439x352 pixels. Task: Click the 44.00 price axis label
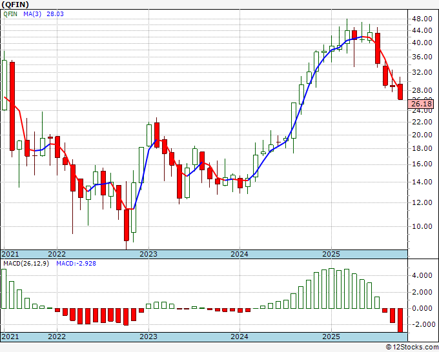pyautogui.click(x=422, y=30)
